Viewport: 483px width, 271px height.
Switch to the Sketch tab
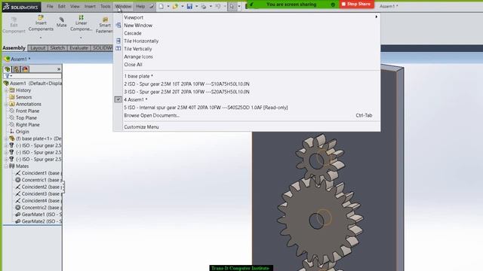[57, 48]
